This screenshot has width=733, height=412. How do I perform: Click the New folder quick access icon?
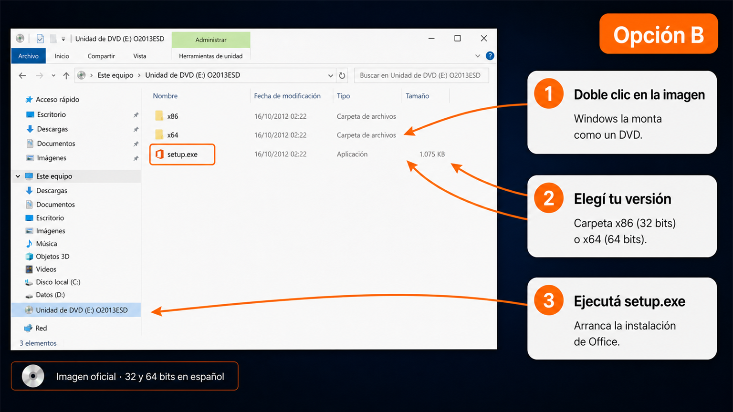point(53,39)
